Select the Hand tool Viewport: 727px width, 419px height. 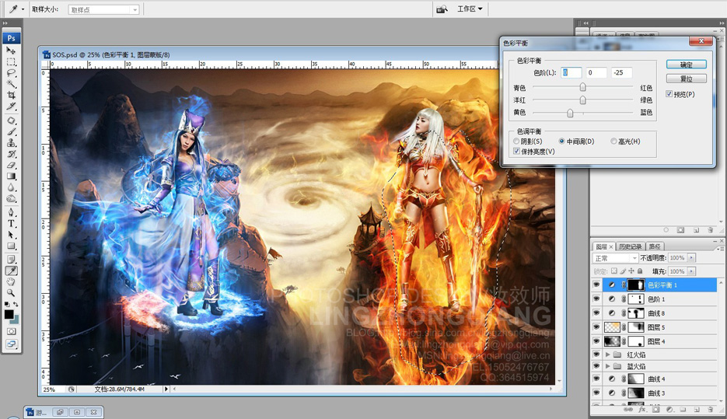11,282
